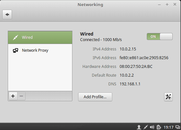The width and height of the screenshot is (181, 130).
Task: Click the Wired plug icon in sidebar
Action: point(16,38)
